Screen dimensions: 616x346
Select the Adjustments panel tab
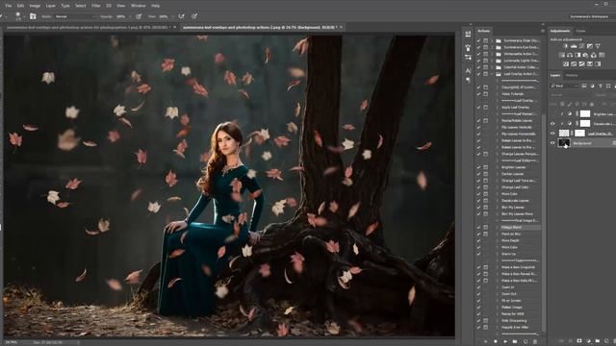click(560, 31)
